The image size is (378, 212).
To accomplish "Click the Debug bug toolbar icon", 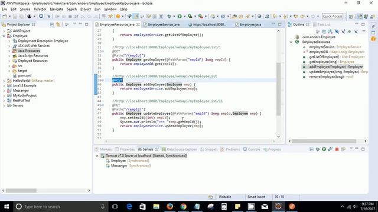I will tap(170, 16).
